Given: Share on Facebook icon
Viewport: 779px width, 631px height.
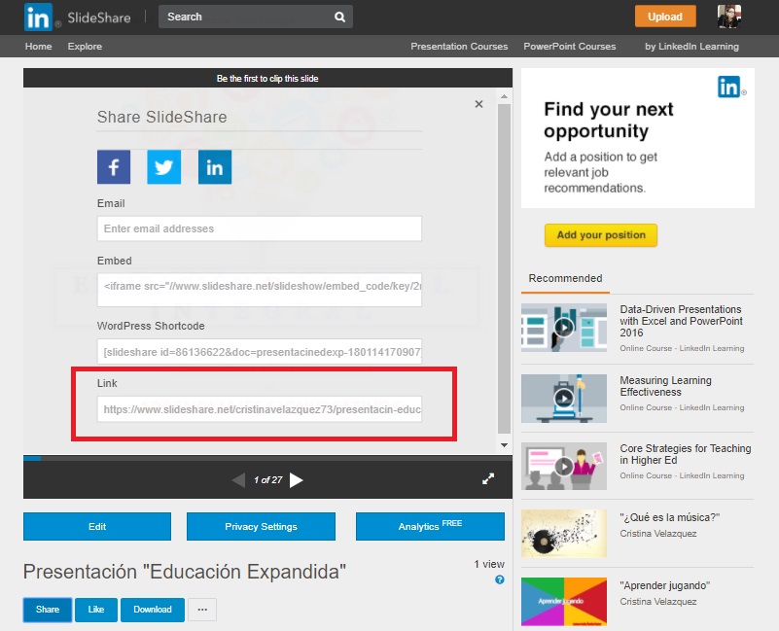Looking at the screenshot, I should 114,167.
